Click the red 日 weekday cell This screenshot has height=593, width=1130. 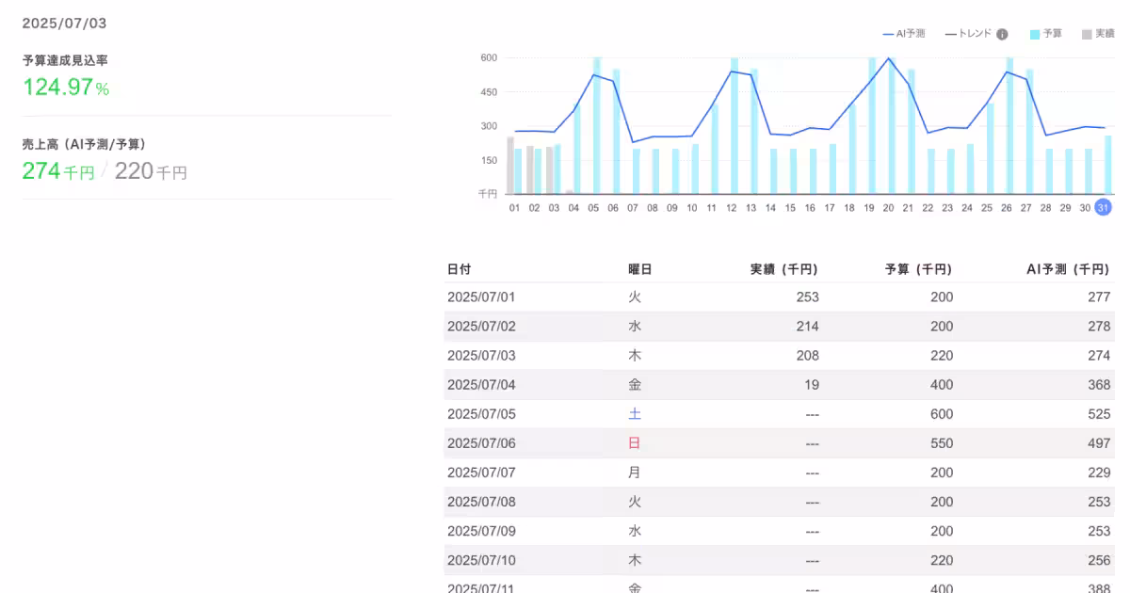tap(635, 443)
